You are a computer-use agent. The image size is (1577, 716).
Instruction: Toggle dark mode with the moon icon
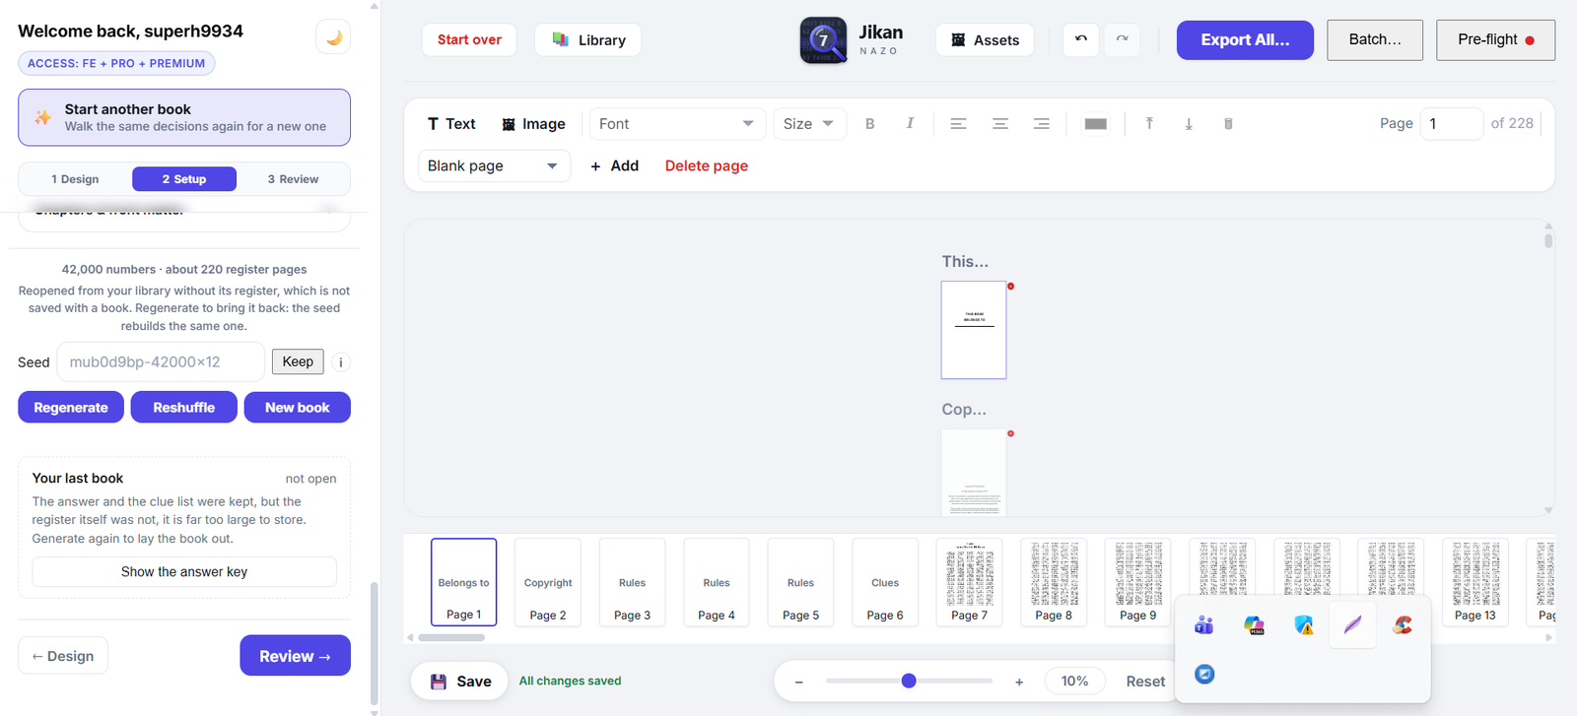(333, 37)
